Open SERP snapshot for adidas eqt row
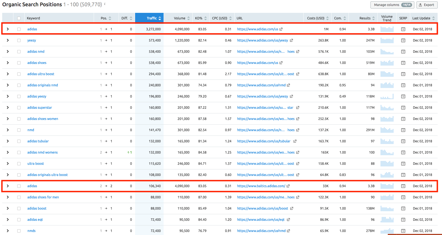Viewport: 442px width, 235px height. pos(403,220)
